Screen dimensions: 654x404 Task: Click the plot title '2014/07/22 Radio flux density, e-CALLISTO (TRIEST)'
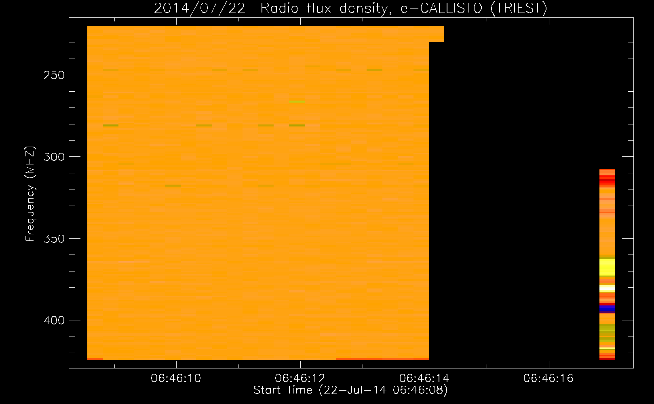350,8
